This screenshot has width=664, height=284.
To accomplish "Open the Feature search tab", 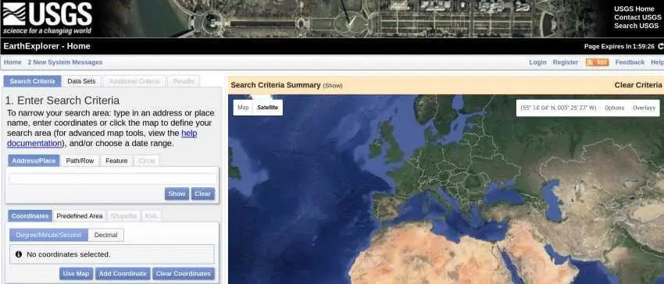I will pyautogui.click(x=116, y=161).
